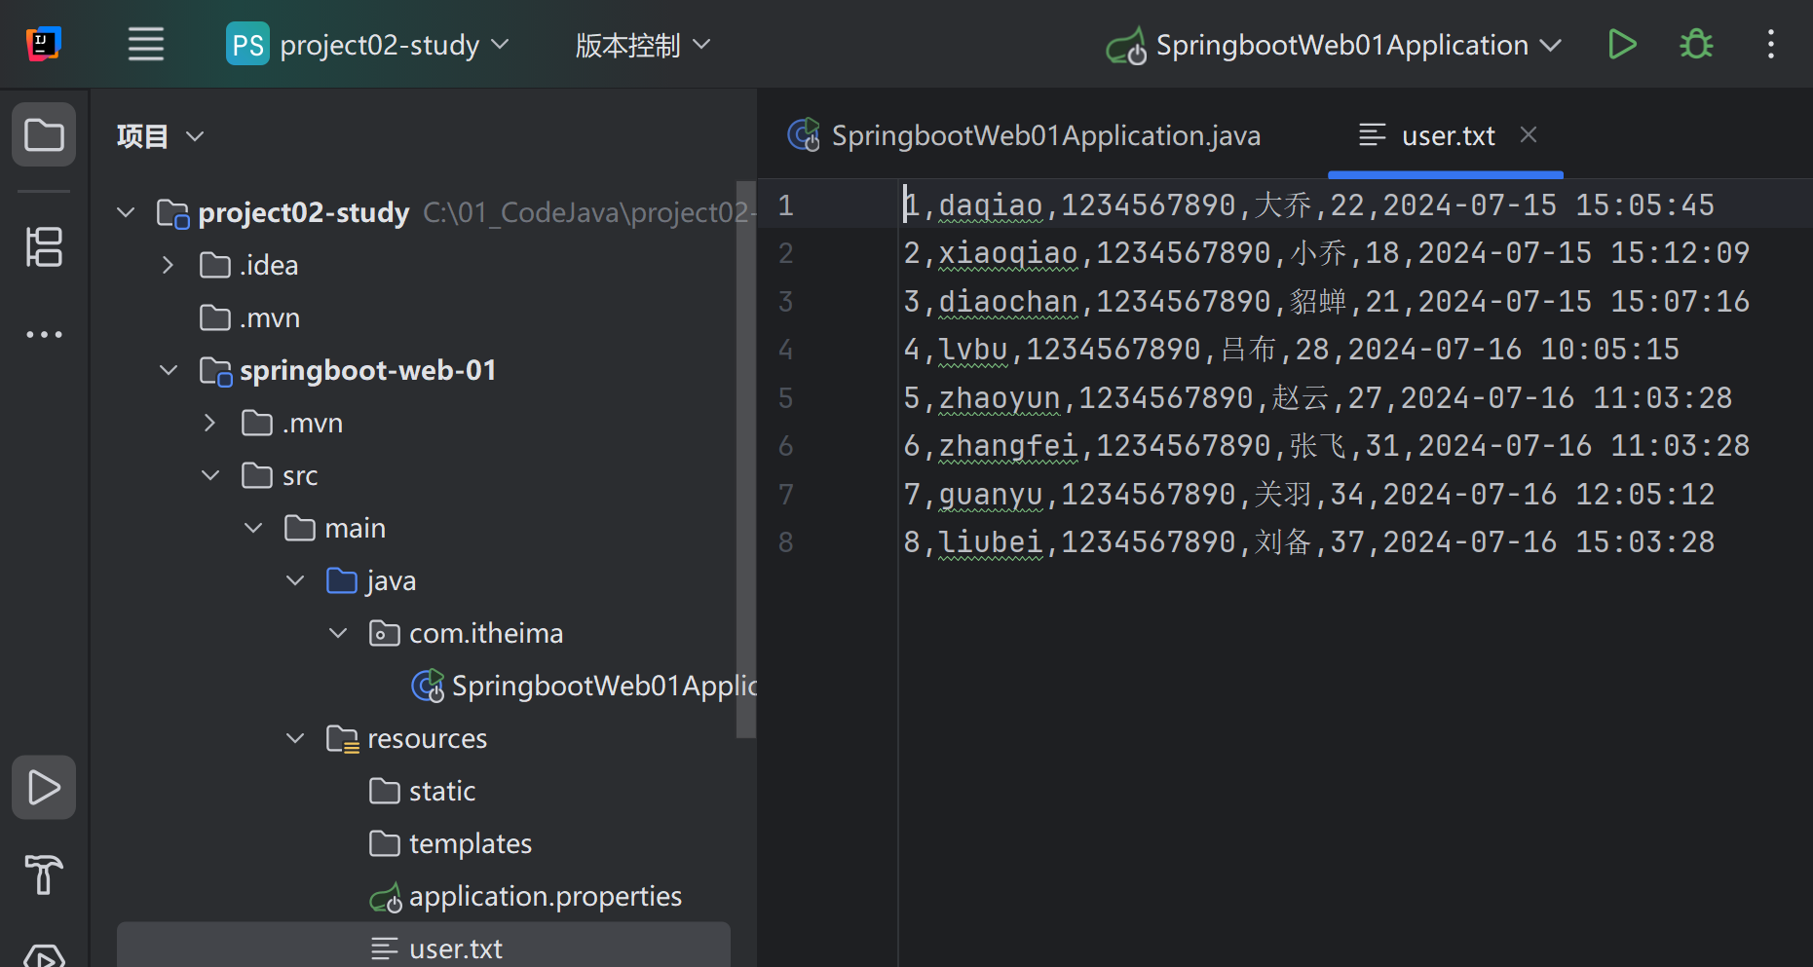Open the main menu hamburger icon
Viewport: 1813px width, 967px height.
(x=145, y=44)
